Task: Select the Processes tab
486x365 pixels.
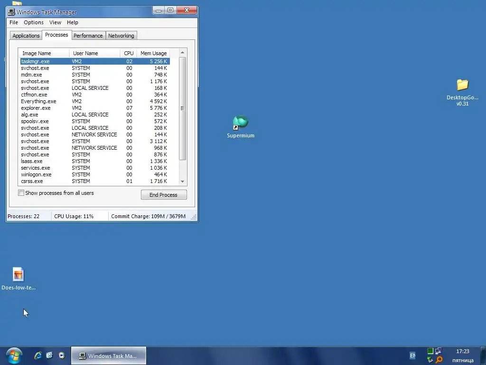Action: pos(56,35)
